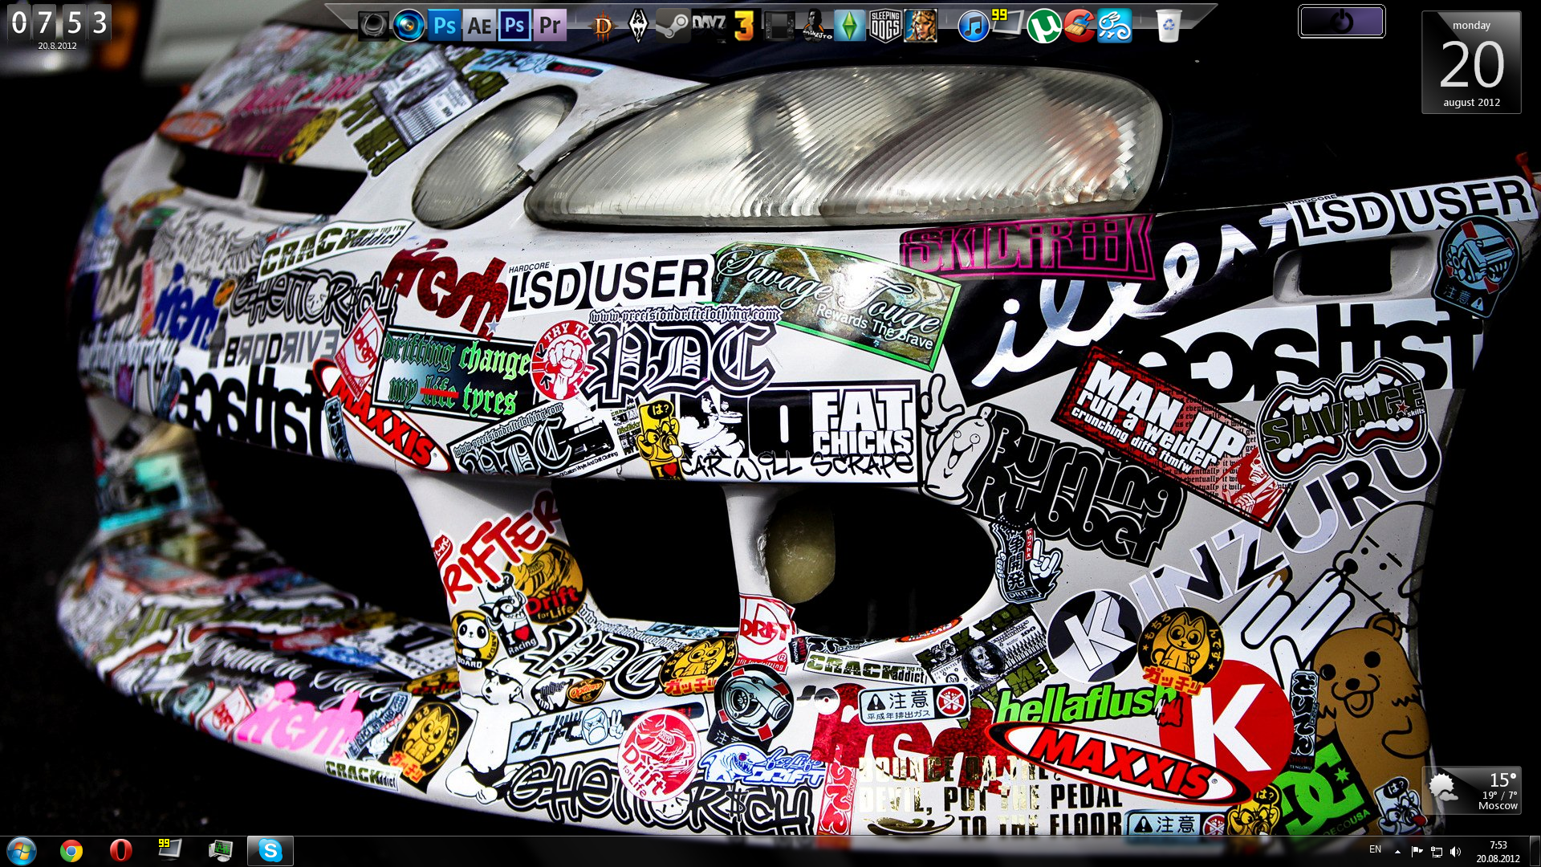Start Skyrim via the dragon logo icon
The height and width of the screenshot is (867, 1541).
pos(638,26)
